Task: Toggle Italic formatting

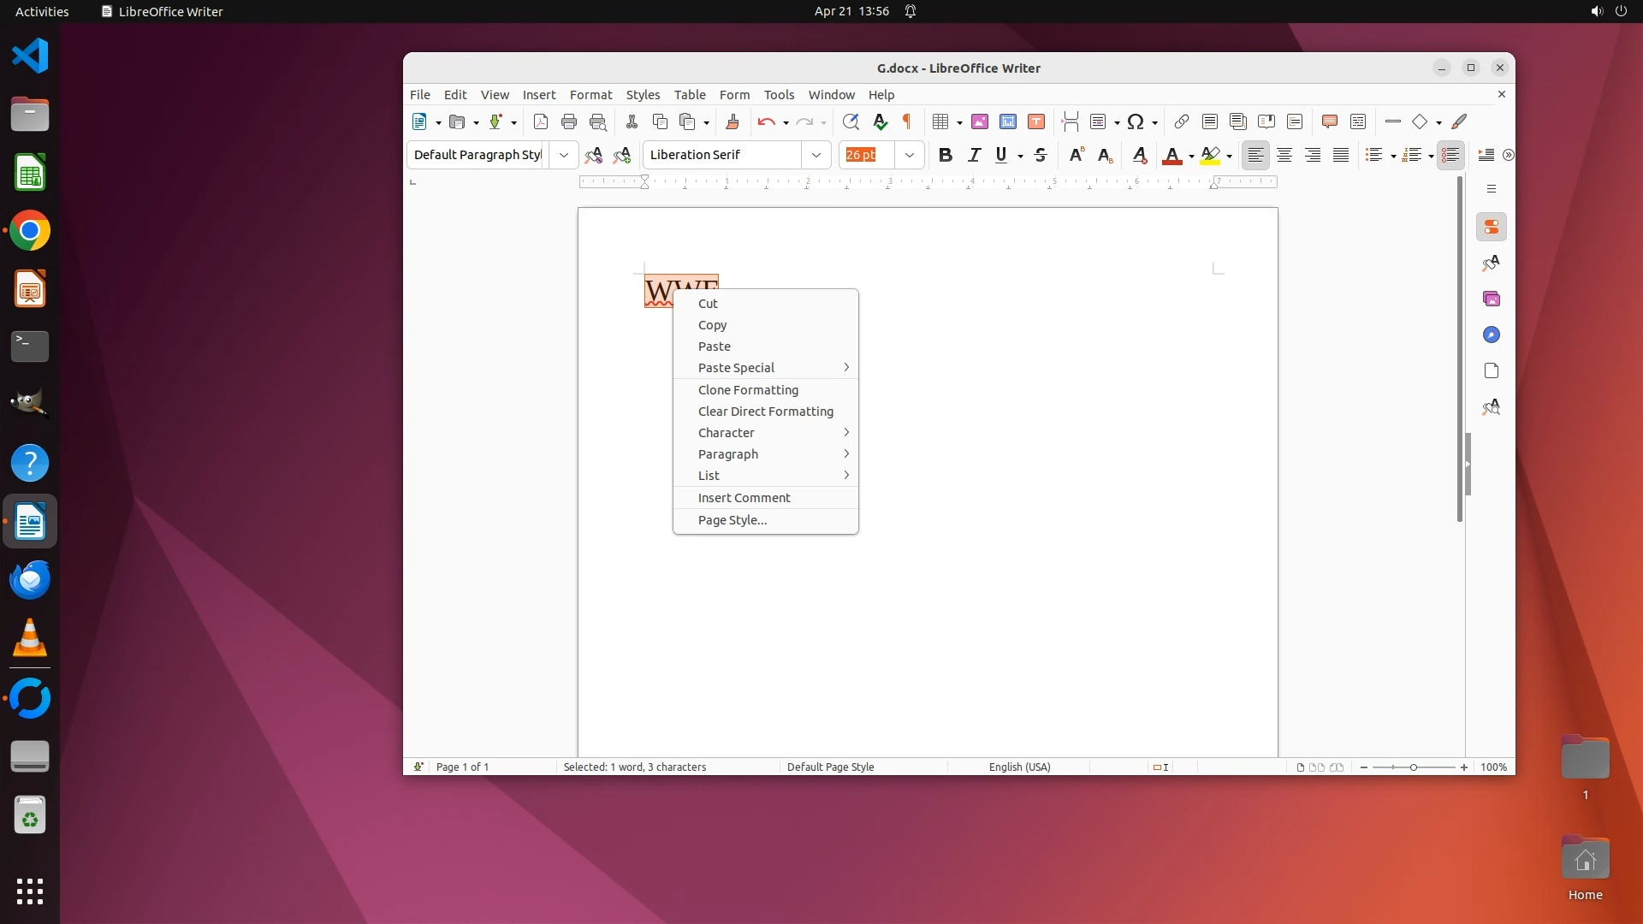Action: click(x=973, y=155)
